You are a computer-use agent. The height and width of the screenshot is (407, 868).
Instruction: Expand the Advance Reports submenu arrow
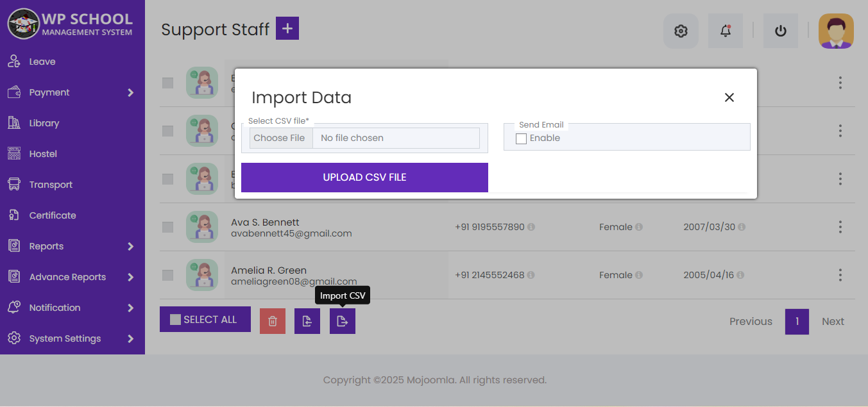pyautogui.click(x=131, y=277)
